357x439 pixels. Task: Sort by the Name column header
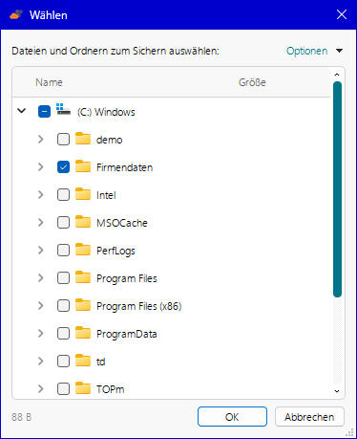[x=49, y=82]
